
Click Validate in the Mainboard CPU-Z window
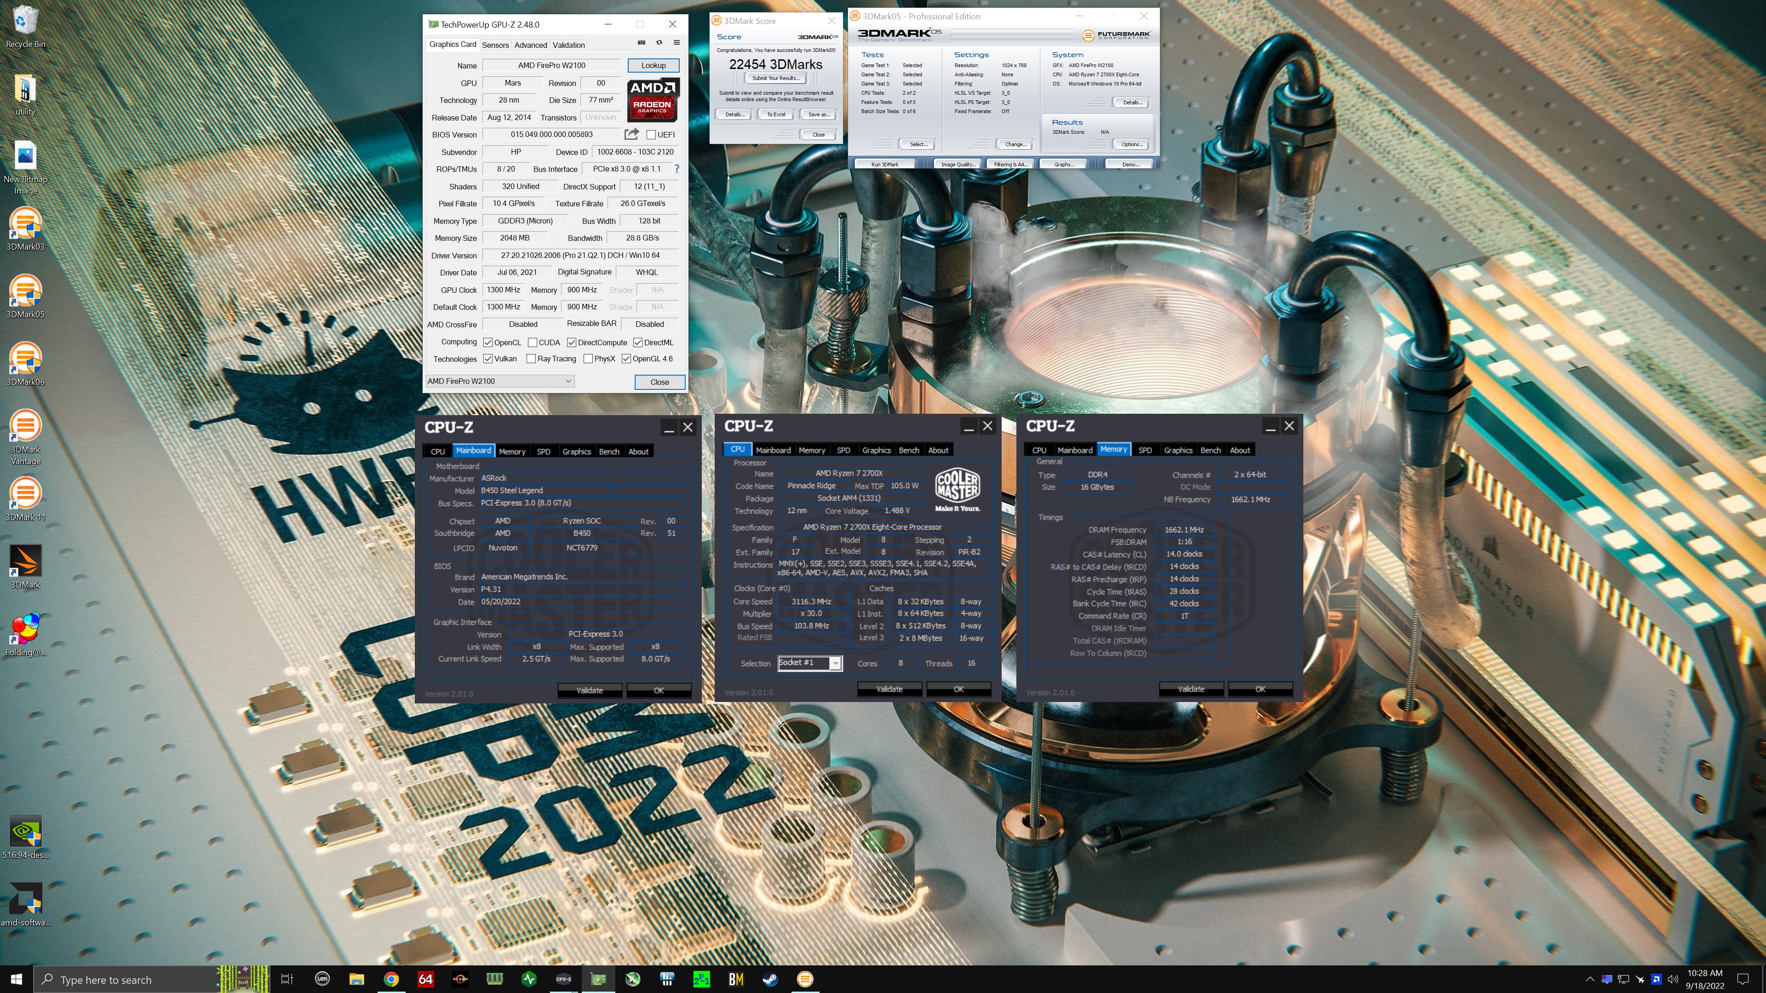pyautogui.click(x=590, y=691)
